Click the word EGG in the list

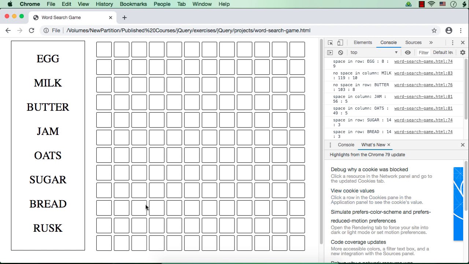[x=48, y=59]
